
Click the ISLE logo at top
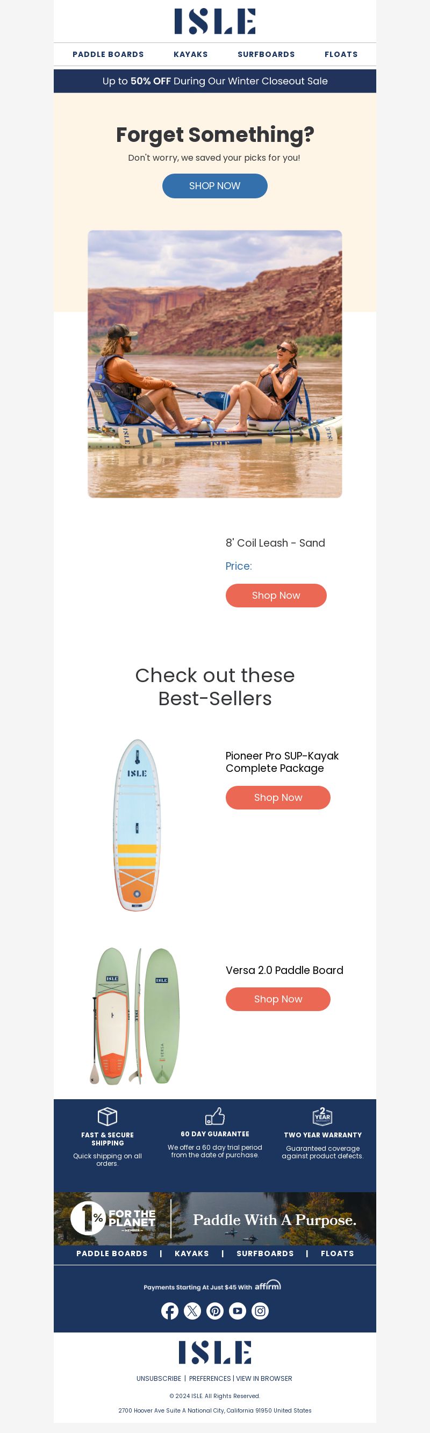coord(214,21)
